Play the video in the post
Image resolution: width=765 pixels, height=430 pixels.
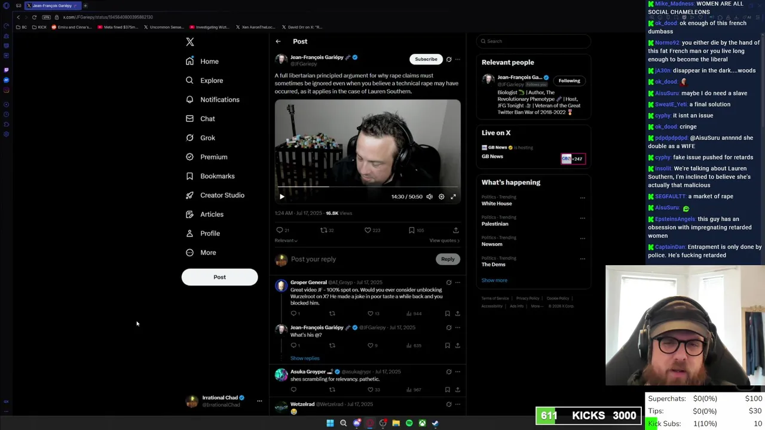[282, 196]
